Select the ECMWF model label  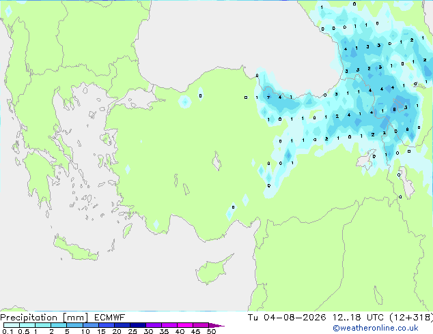click(110, 318)
